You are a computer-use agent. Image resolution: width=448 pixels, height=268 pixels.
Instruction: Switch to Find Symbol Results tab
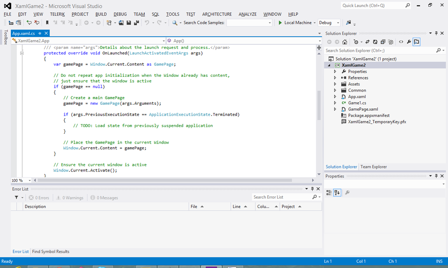51,251
